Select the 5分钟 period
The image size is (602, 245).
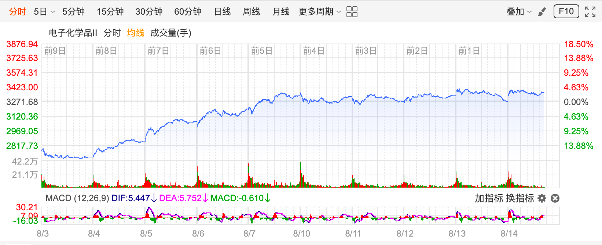(73, 12)
